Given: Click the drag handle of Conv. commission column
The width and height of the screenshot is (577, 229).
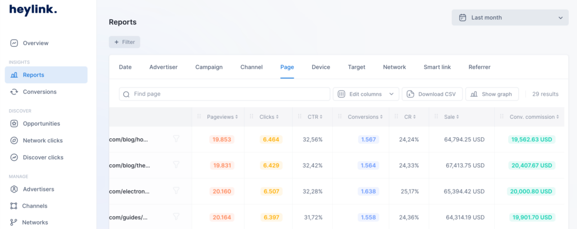Looking at the screenshot, I should click(x=501, y=116).
